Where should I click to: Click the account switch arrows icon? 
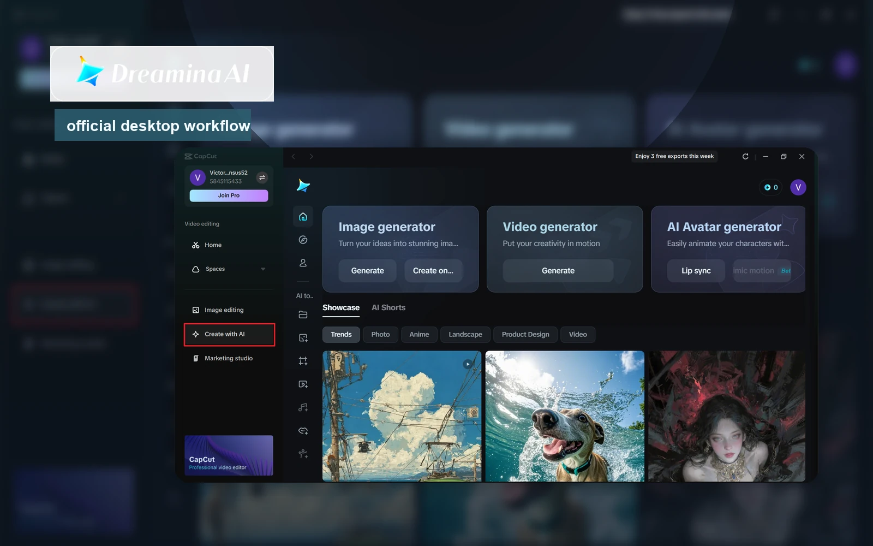(x=262, y=177)
